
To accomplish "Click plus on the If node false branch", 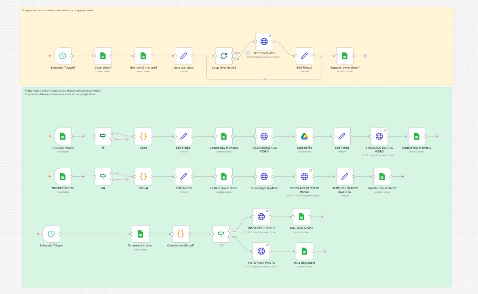I will point(127,139).
